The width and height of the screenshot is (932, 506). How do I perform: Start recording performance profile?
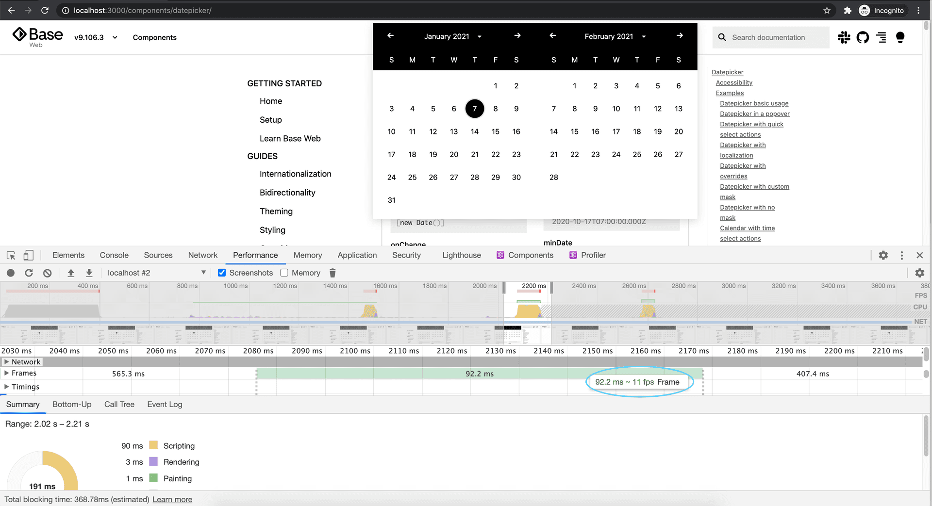tap(11, 273)
